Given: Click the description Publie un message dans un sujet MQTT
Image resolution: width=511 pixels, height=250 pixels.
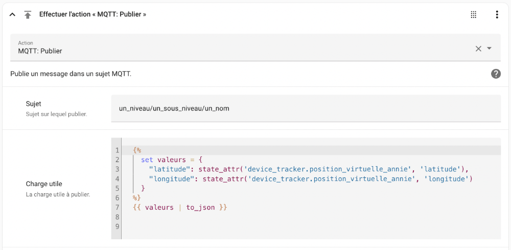Looking at the screenshot, I should tap(71, 74).
